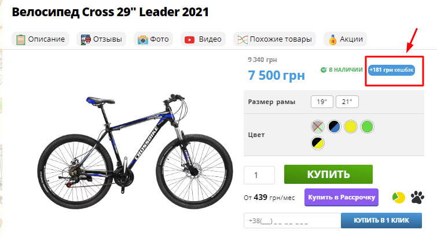437x237 pixels.
Task: Click the green КУПИТЬ button
Action: tap(328, 175)
